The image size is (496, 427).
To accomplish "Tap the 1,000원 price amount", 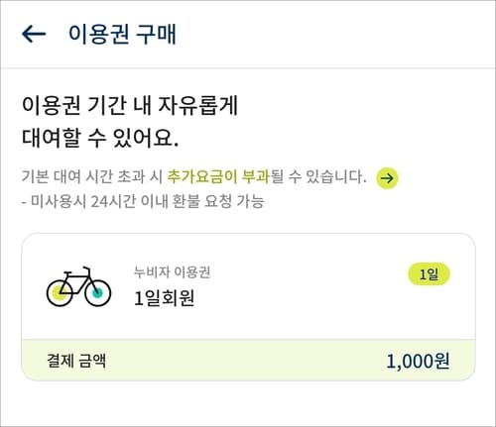I will [x=418, y=361].
